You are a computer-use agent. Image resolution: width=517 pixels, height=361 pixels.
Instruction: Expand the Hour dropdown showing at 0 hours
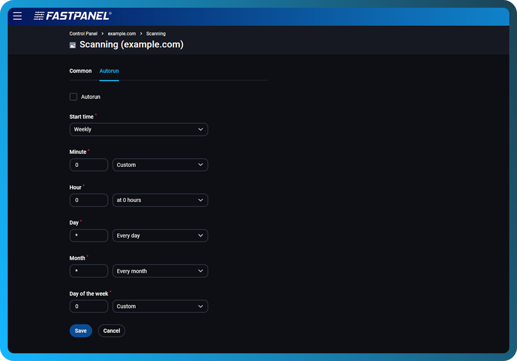tap(160, 200)
